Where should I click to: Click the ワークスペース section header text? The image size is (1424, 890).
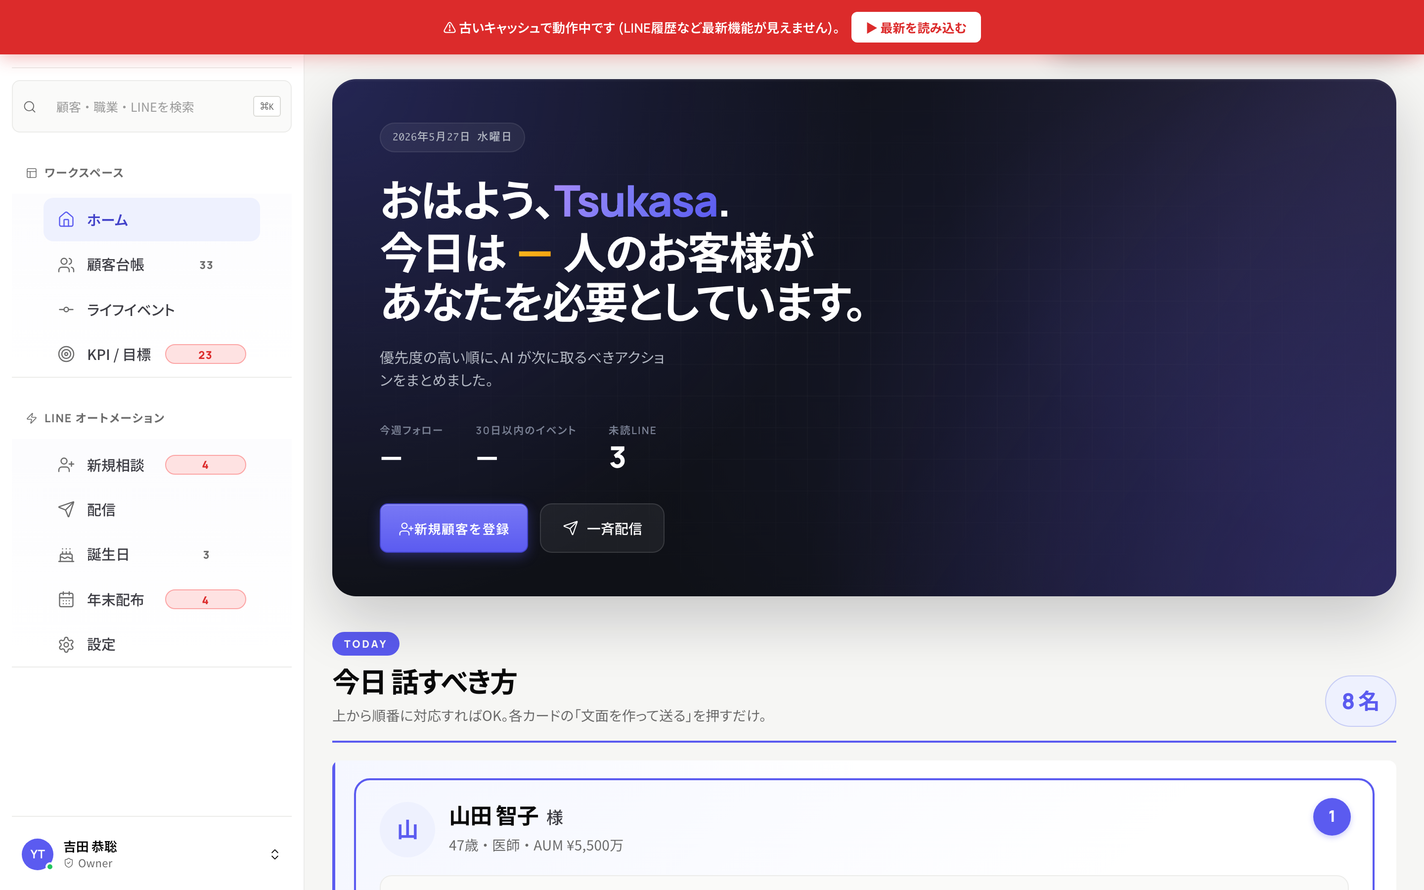tap(84, 173)
